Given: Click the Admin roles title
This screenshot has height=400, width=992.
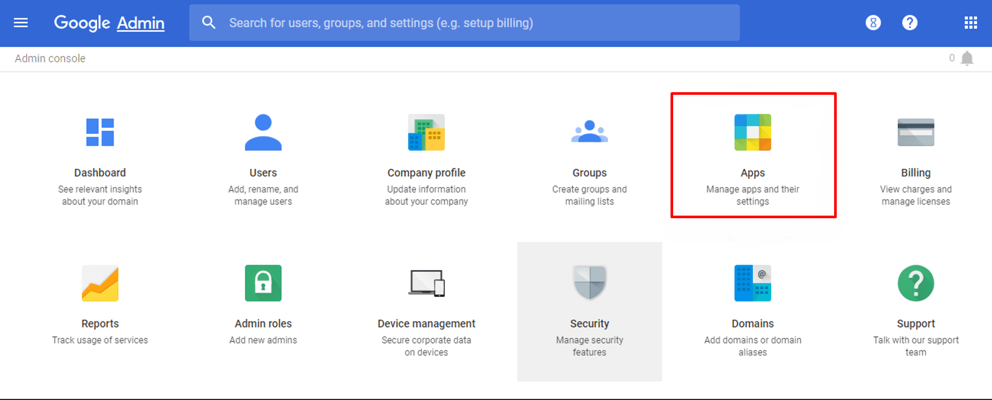Looking at the screenshot, I should click(263, 323).
